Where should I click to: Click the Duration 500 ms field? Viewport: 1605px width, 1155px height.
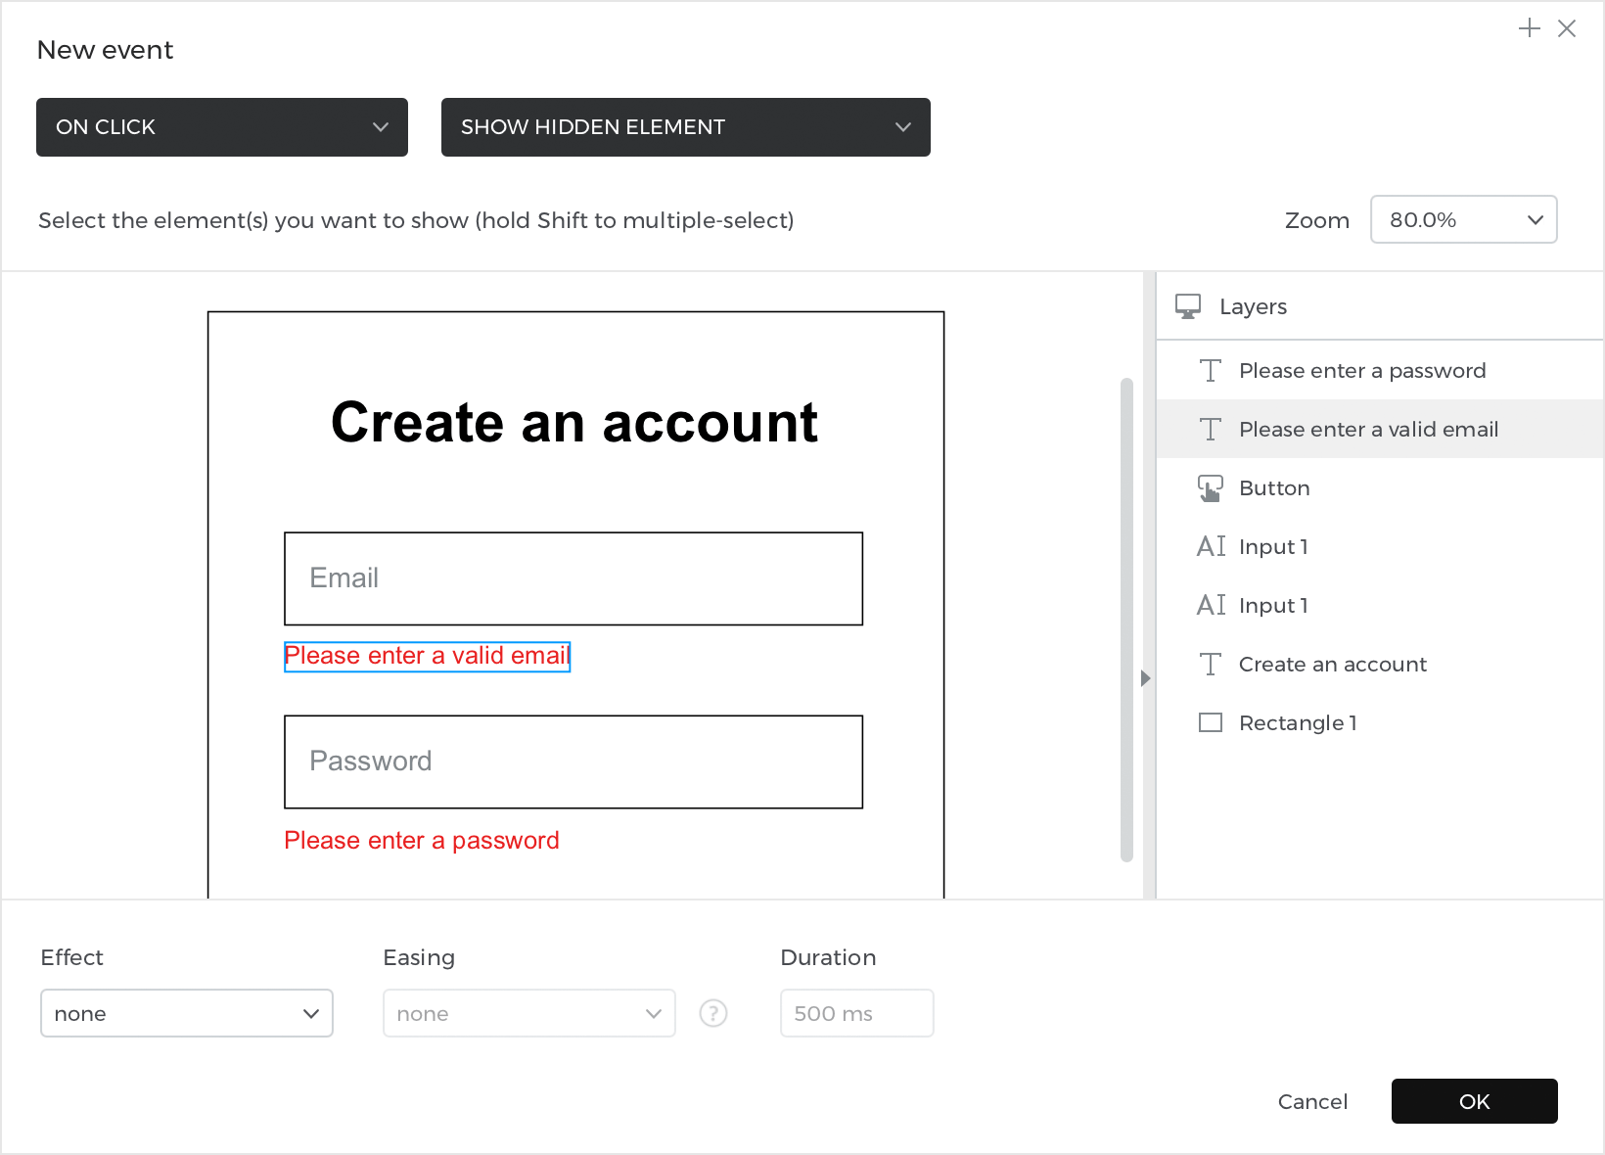(x=857, y=1013)
